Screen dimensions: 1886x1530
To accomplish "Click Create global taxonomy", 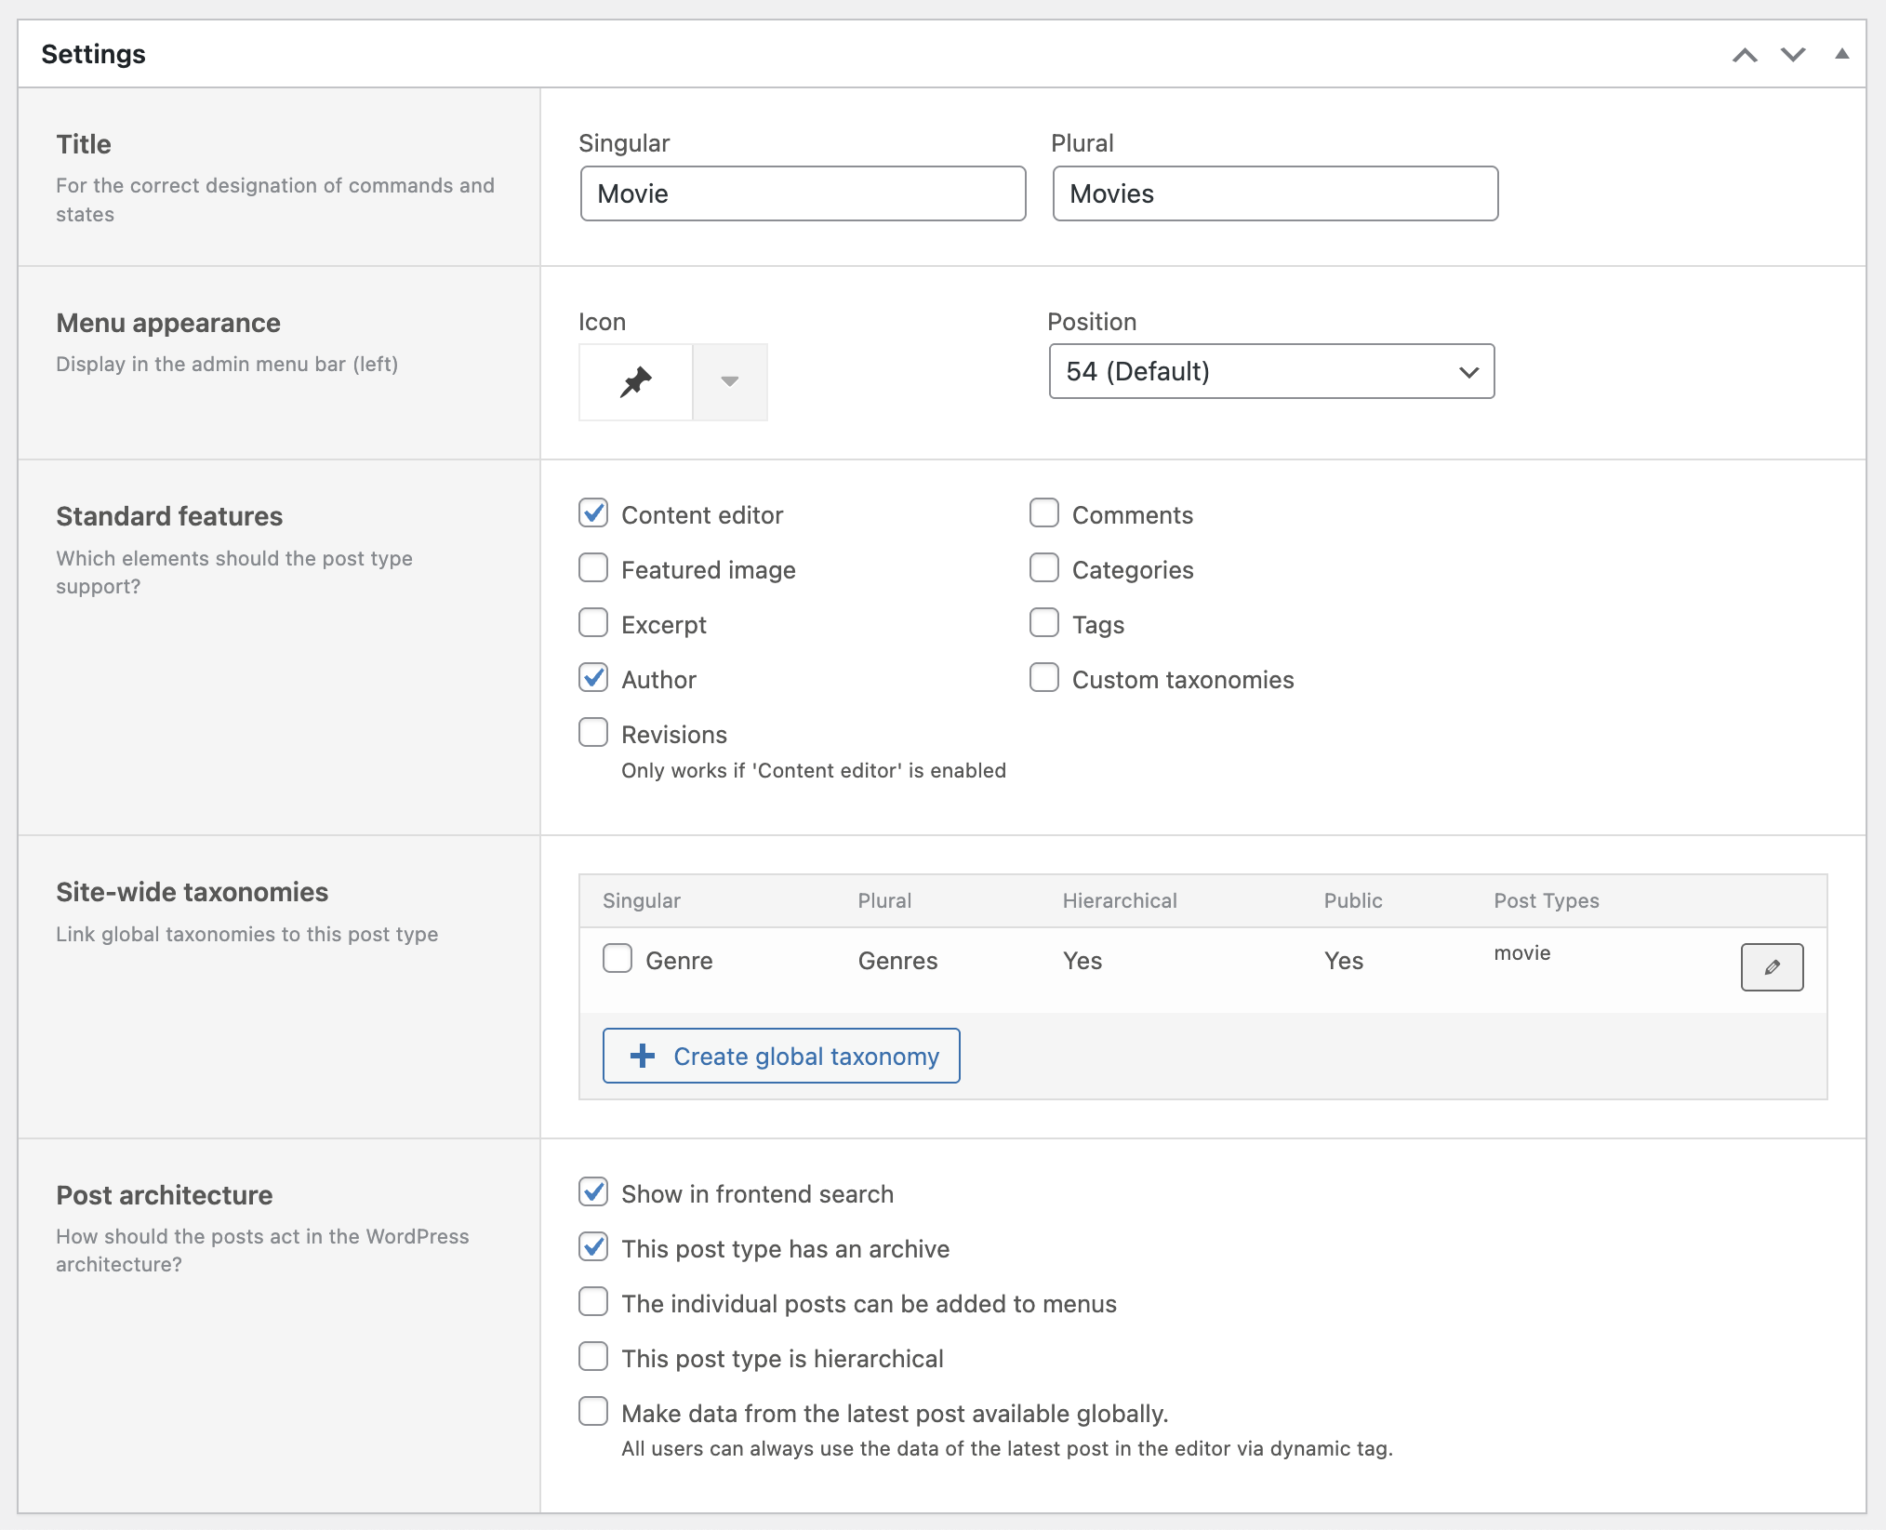I will coord(781,1056).
